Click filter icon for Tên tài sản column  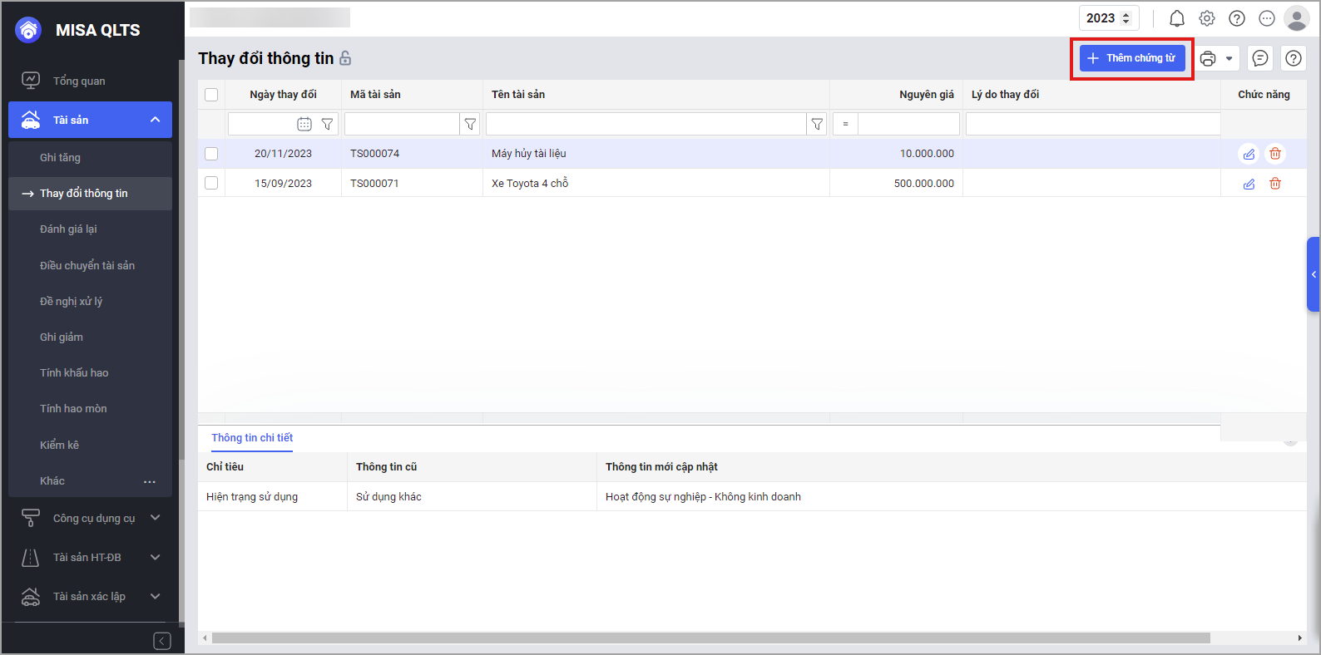[x=817, y=124]
